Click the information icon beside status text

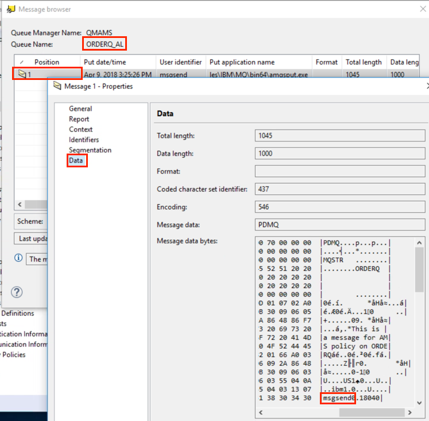pos(18,258)
